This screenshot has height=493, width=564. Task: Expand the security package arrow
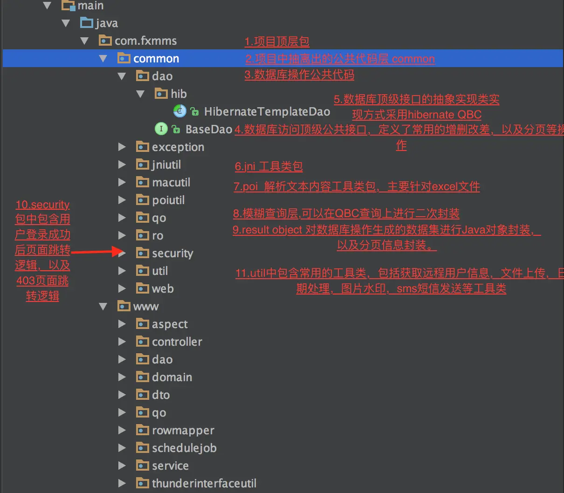click(122, 253)
